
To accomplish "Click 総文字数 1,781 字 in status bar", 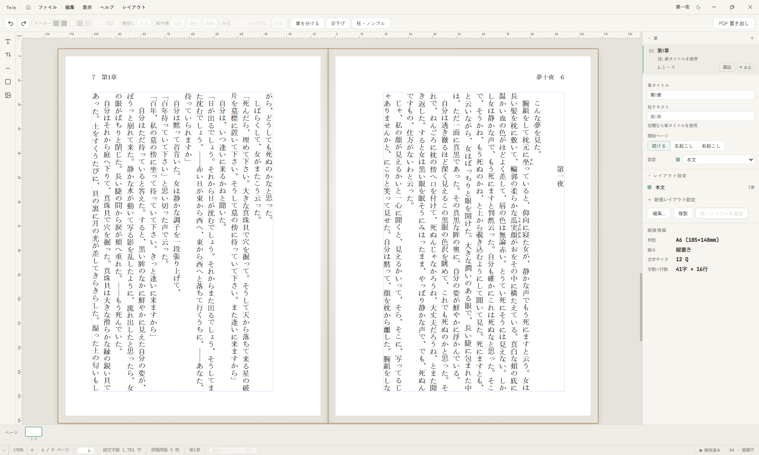I will [122, 450].
